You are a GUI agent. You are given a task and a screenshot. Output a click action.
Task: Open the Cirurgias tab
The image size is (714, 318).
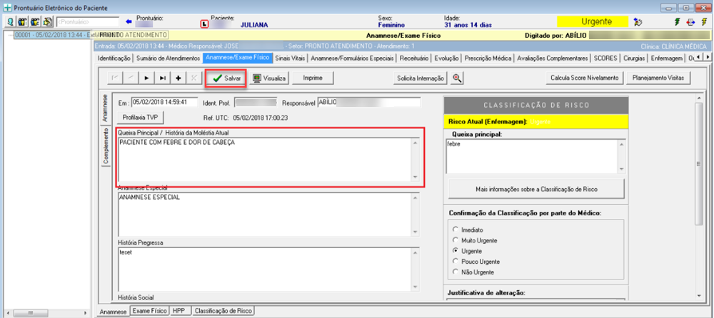[x=634, y=58]
